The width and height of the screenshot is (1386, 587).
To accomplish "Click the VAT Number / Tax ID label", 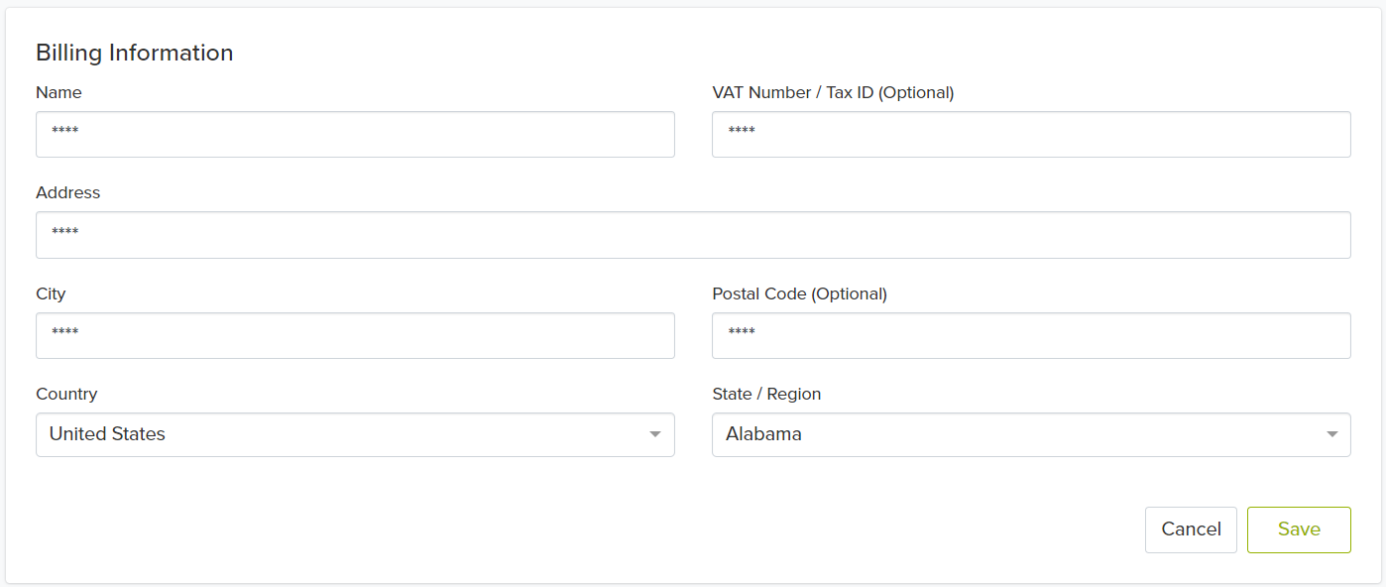I will pyautogui.click(x=833, y=92).
